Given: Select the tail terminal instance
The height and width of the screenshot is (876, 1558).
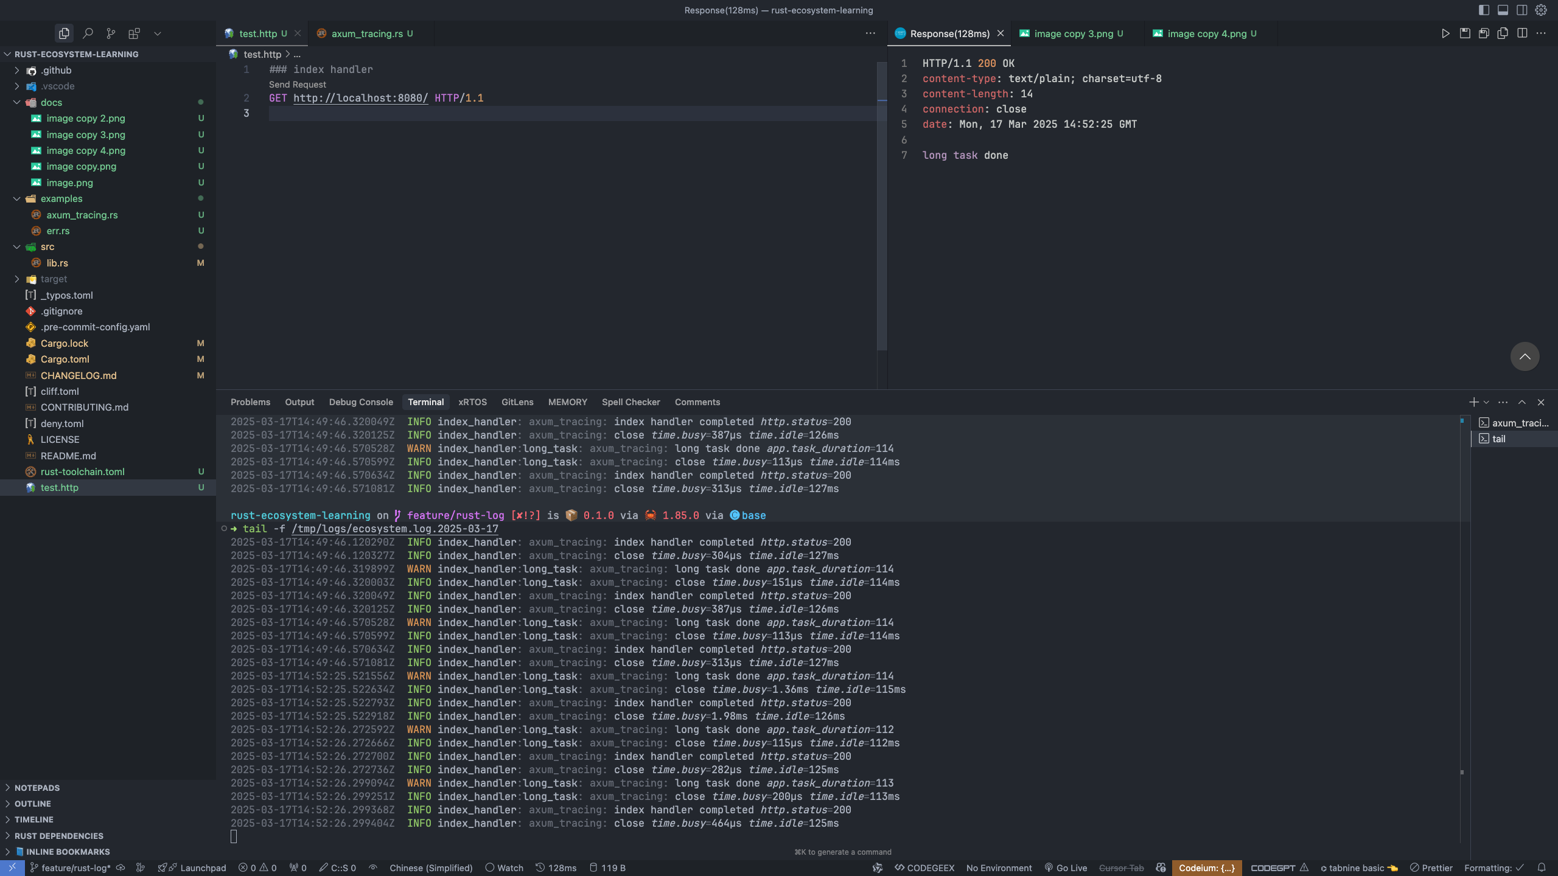Looking at the screenshot, I should click(1514, 439).
